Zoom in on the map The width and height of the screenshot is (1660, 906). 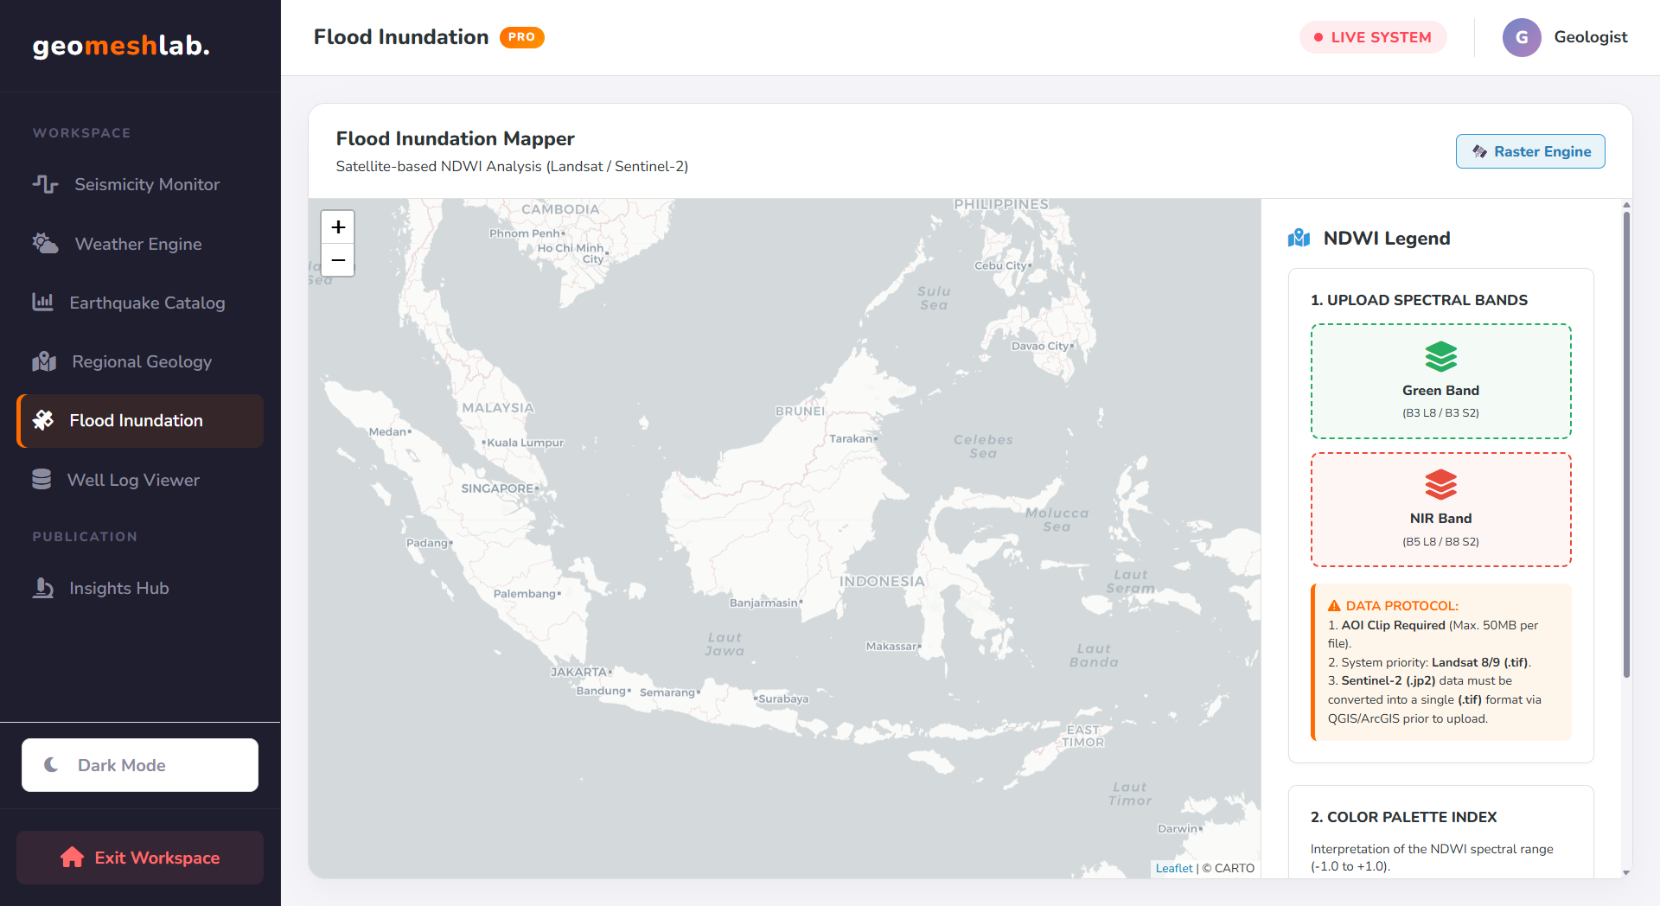tap(338, 227)
